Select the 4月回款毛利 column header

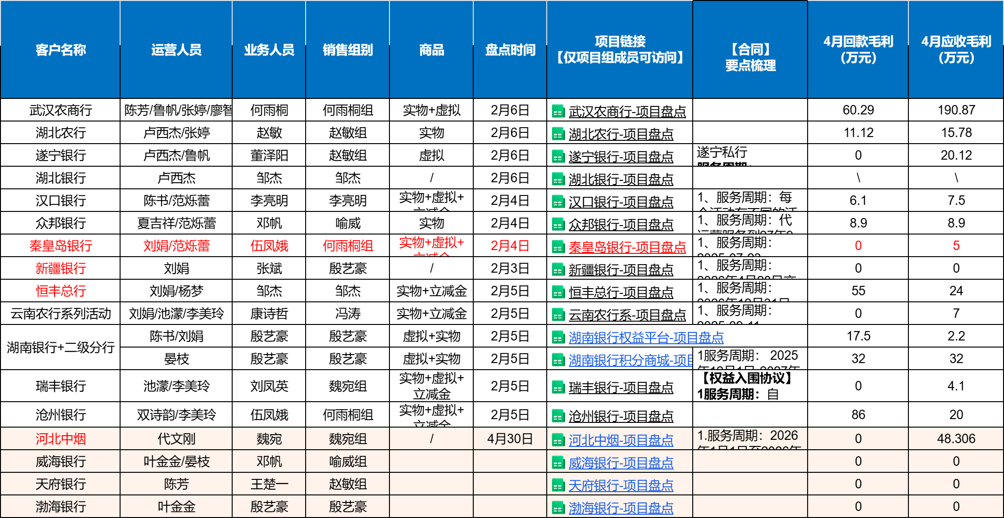[x=858, y=49]
